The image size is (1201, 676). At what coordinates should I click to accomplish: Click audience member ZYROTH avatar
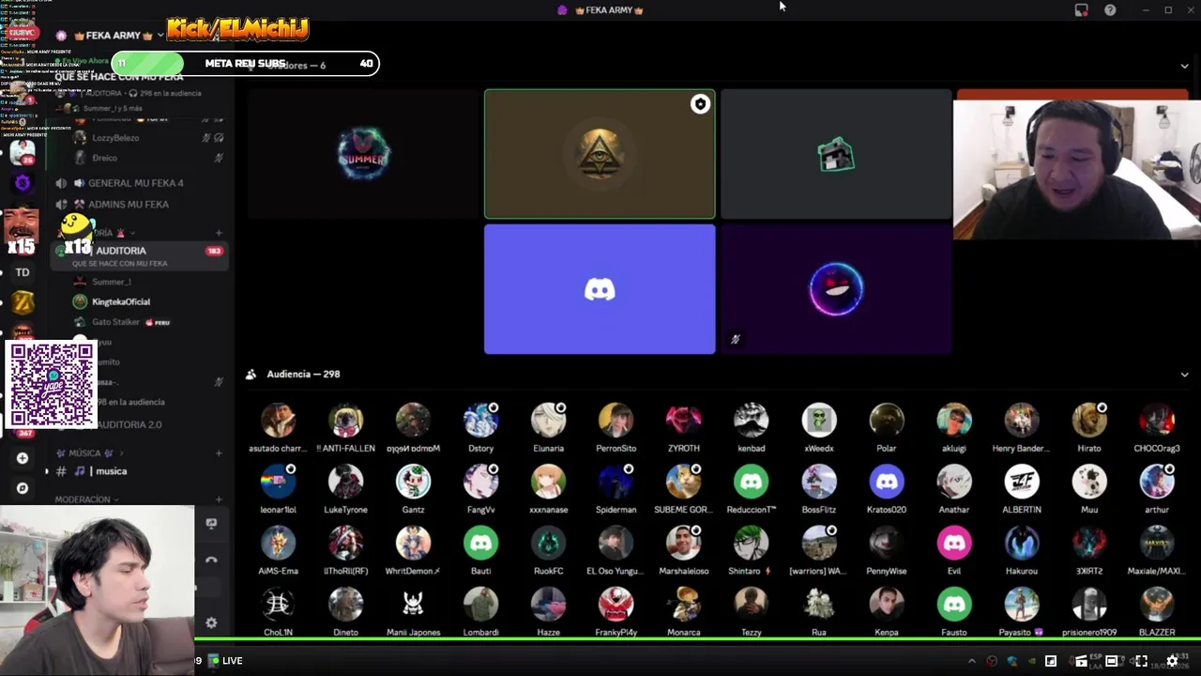point(683,421)
